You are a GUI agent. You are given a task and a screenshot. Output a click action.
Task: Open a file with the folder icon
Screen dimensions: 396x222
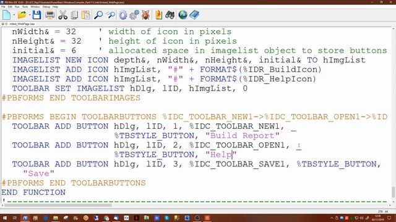(22, 15)
